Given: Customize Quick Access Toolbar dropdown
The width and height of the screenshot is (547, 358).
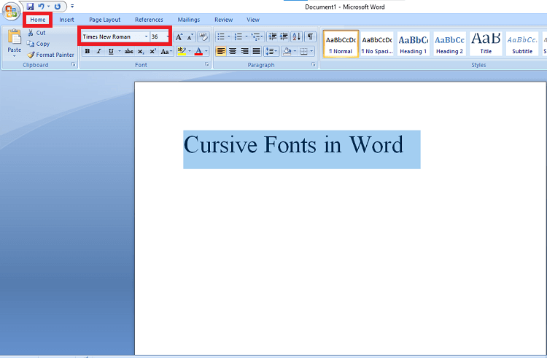Looking at the screenshot, I should click(x=72, y=7).
